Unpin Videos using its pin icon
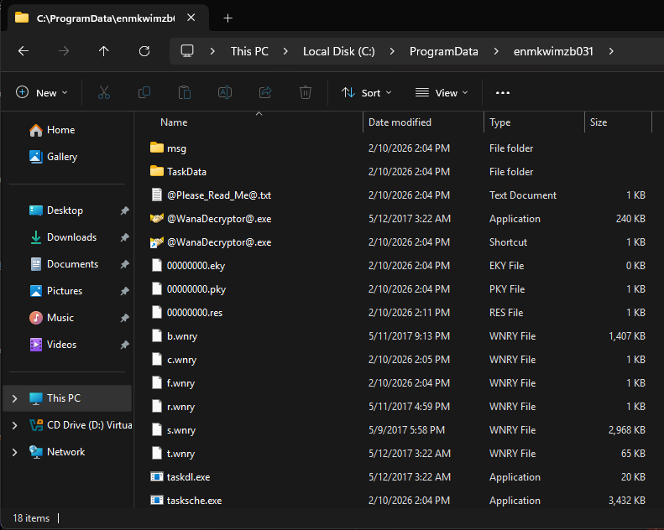The height and width of the screenshot is (530, 664). point(124,345)
